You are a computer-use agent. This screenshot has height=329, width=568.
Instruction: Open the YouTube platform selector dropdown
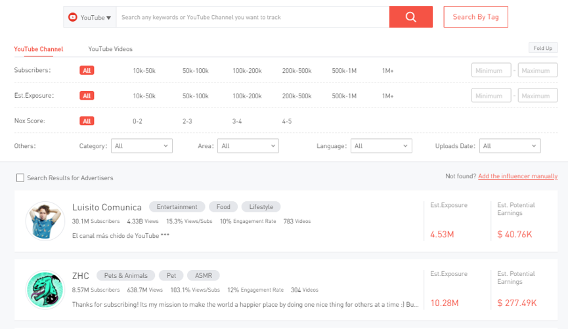tap(90, 17)
